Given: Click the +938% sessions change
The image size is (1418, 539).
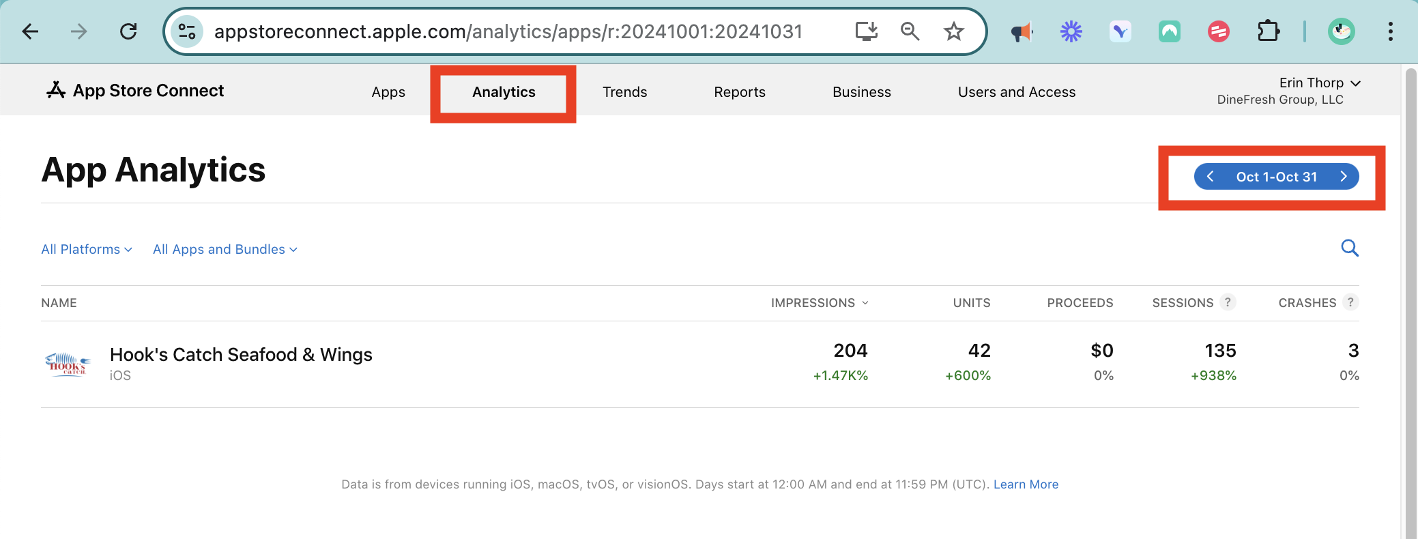Looking at the screenshot, I should [x=1213, y=376].
